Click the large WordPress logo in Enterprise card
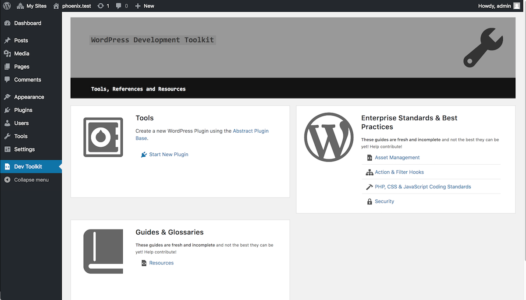The image size is (526, 300). (328, 137)
